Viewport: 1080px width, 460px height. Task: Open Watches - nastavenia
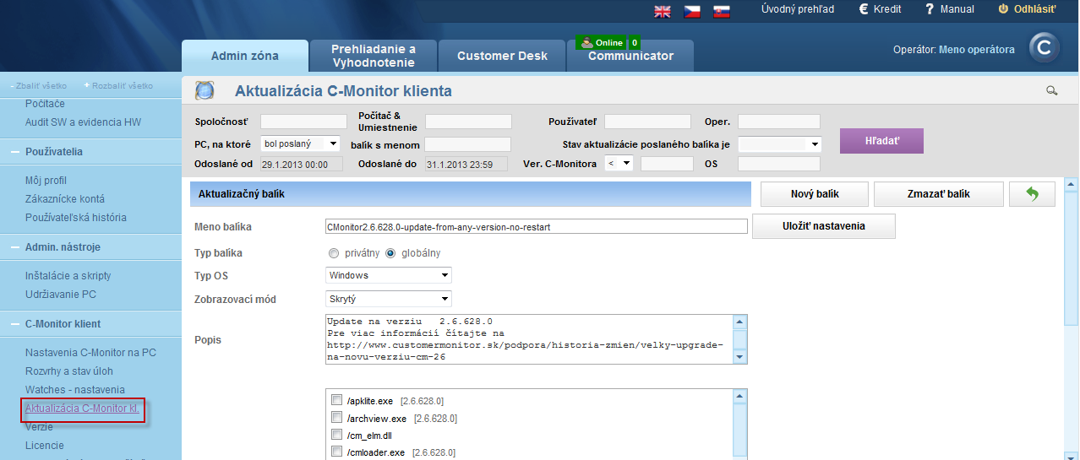pos(75,390)
